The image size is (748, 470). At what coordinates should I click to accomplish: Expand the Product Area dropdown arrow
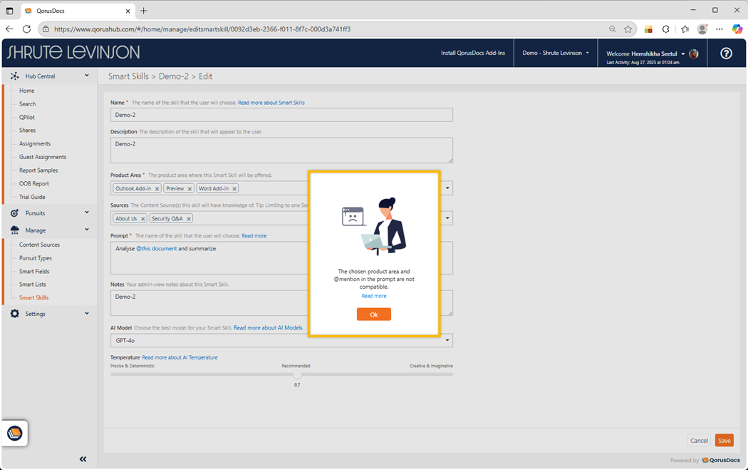pyautogui.click(x=447, y=188)
